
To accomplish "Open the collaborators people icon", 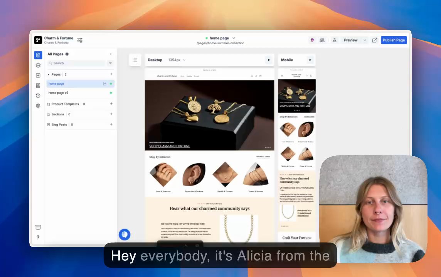I will [322, 40].
